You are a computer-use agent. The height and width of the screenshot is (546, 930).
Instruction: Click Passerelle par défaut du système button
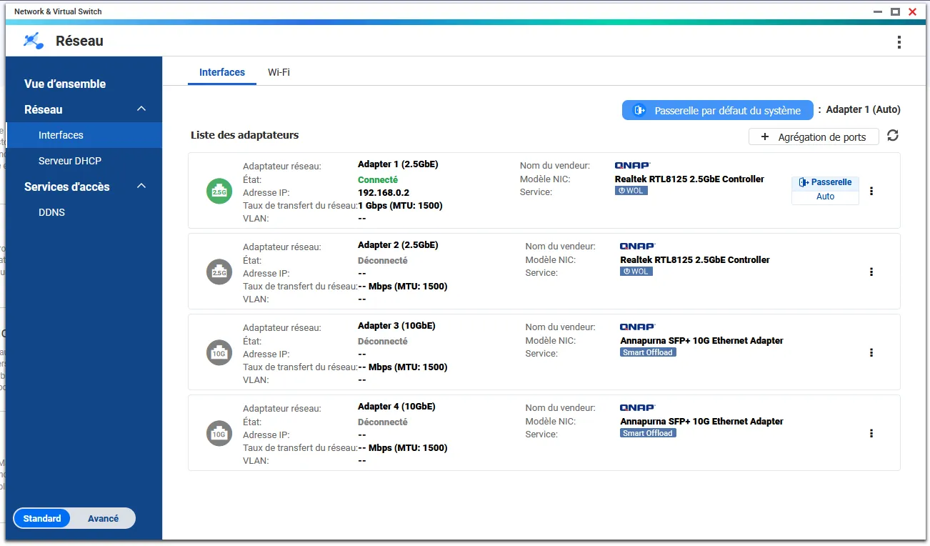pos(718,110)
